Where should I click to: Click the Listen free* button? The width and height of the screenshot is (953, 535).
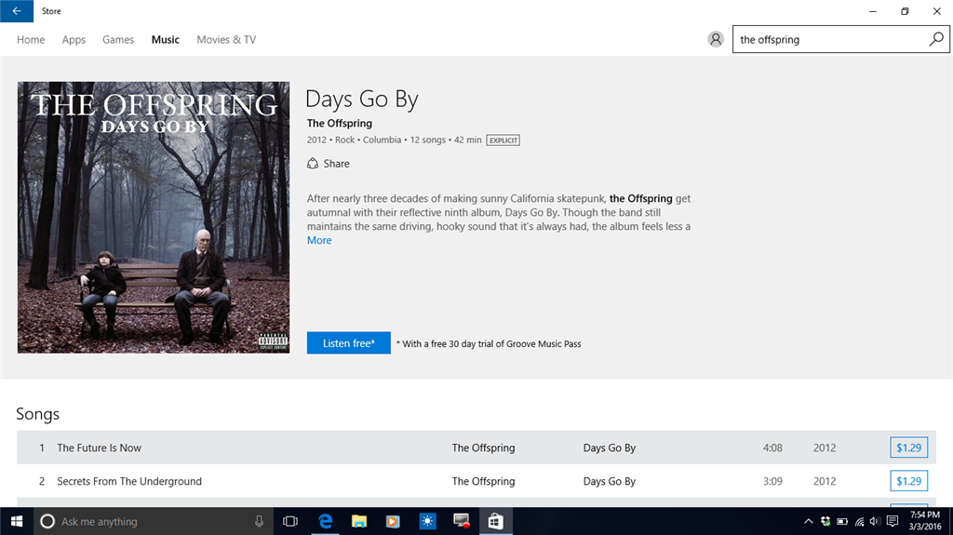349,343
